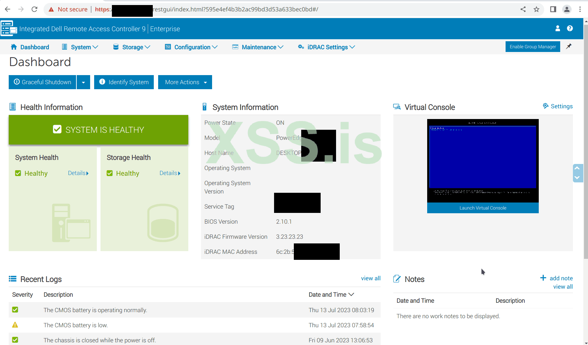The image size is (588, 345).
Task: Open the user account icon
Action: coord(558,28)
